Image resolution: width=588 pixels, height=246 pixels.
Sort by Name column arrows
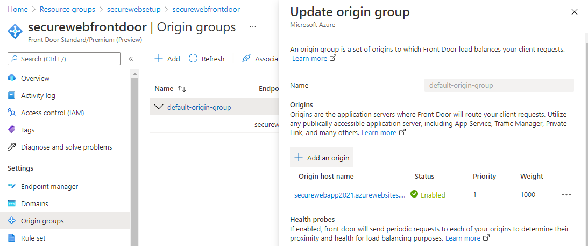coord(182,89)
